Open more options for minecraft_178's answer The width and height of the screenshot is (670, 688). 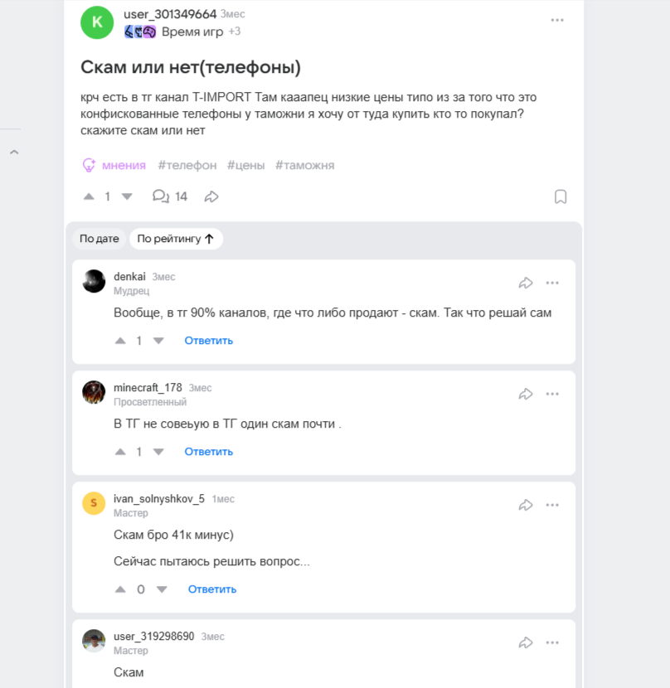coord(552,394)
